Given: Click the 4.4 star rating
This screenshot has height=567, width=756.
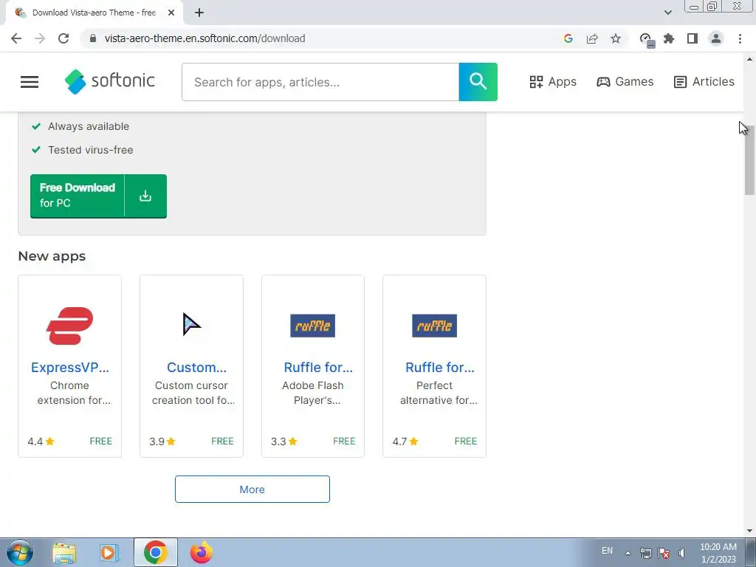Looking at the screenshot, I should [41, 441].
